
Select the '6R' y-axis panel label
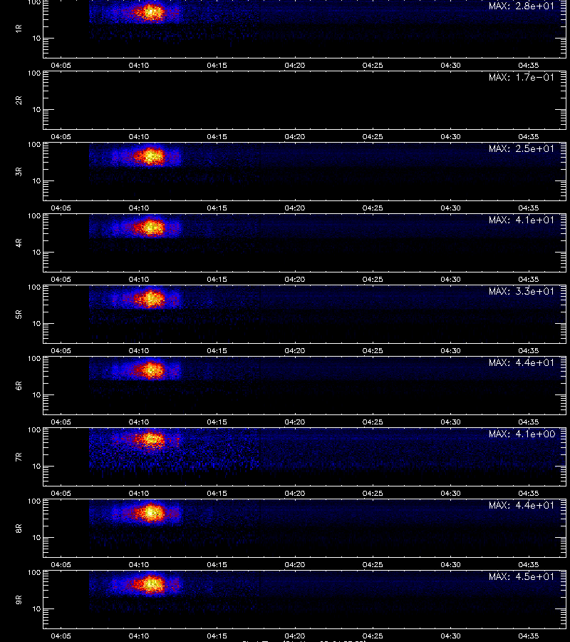(19, 386)
